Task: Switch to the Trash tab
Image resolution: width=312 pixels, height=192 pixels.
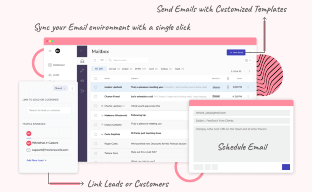Action: (179, 69)
